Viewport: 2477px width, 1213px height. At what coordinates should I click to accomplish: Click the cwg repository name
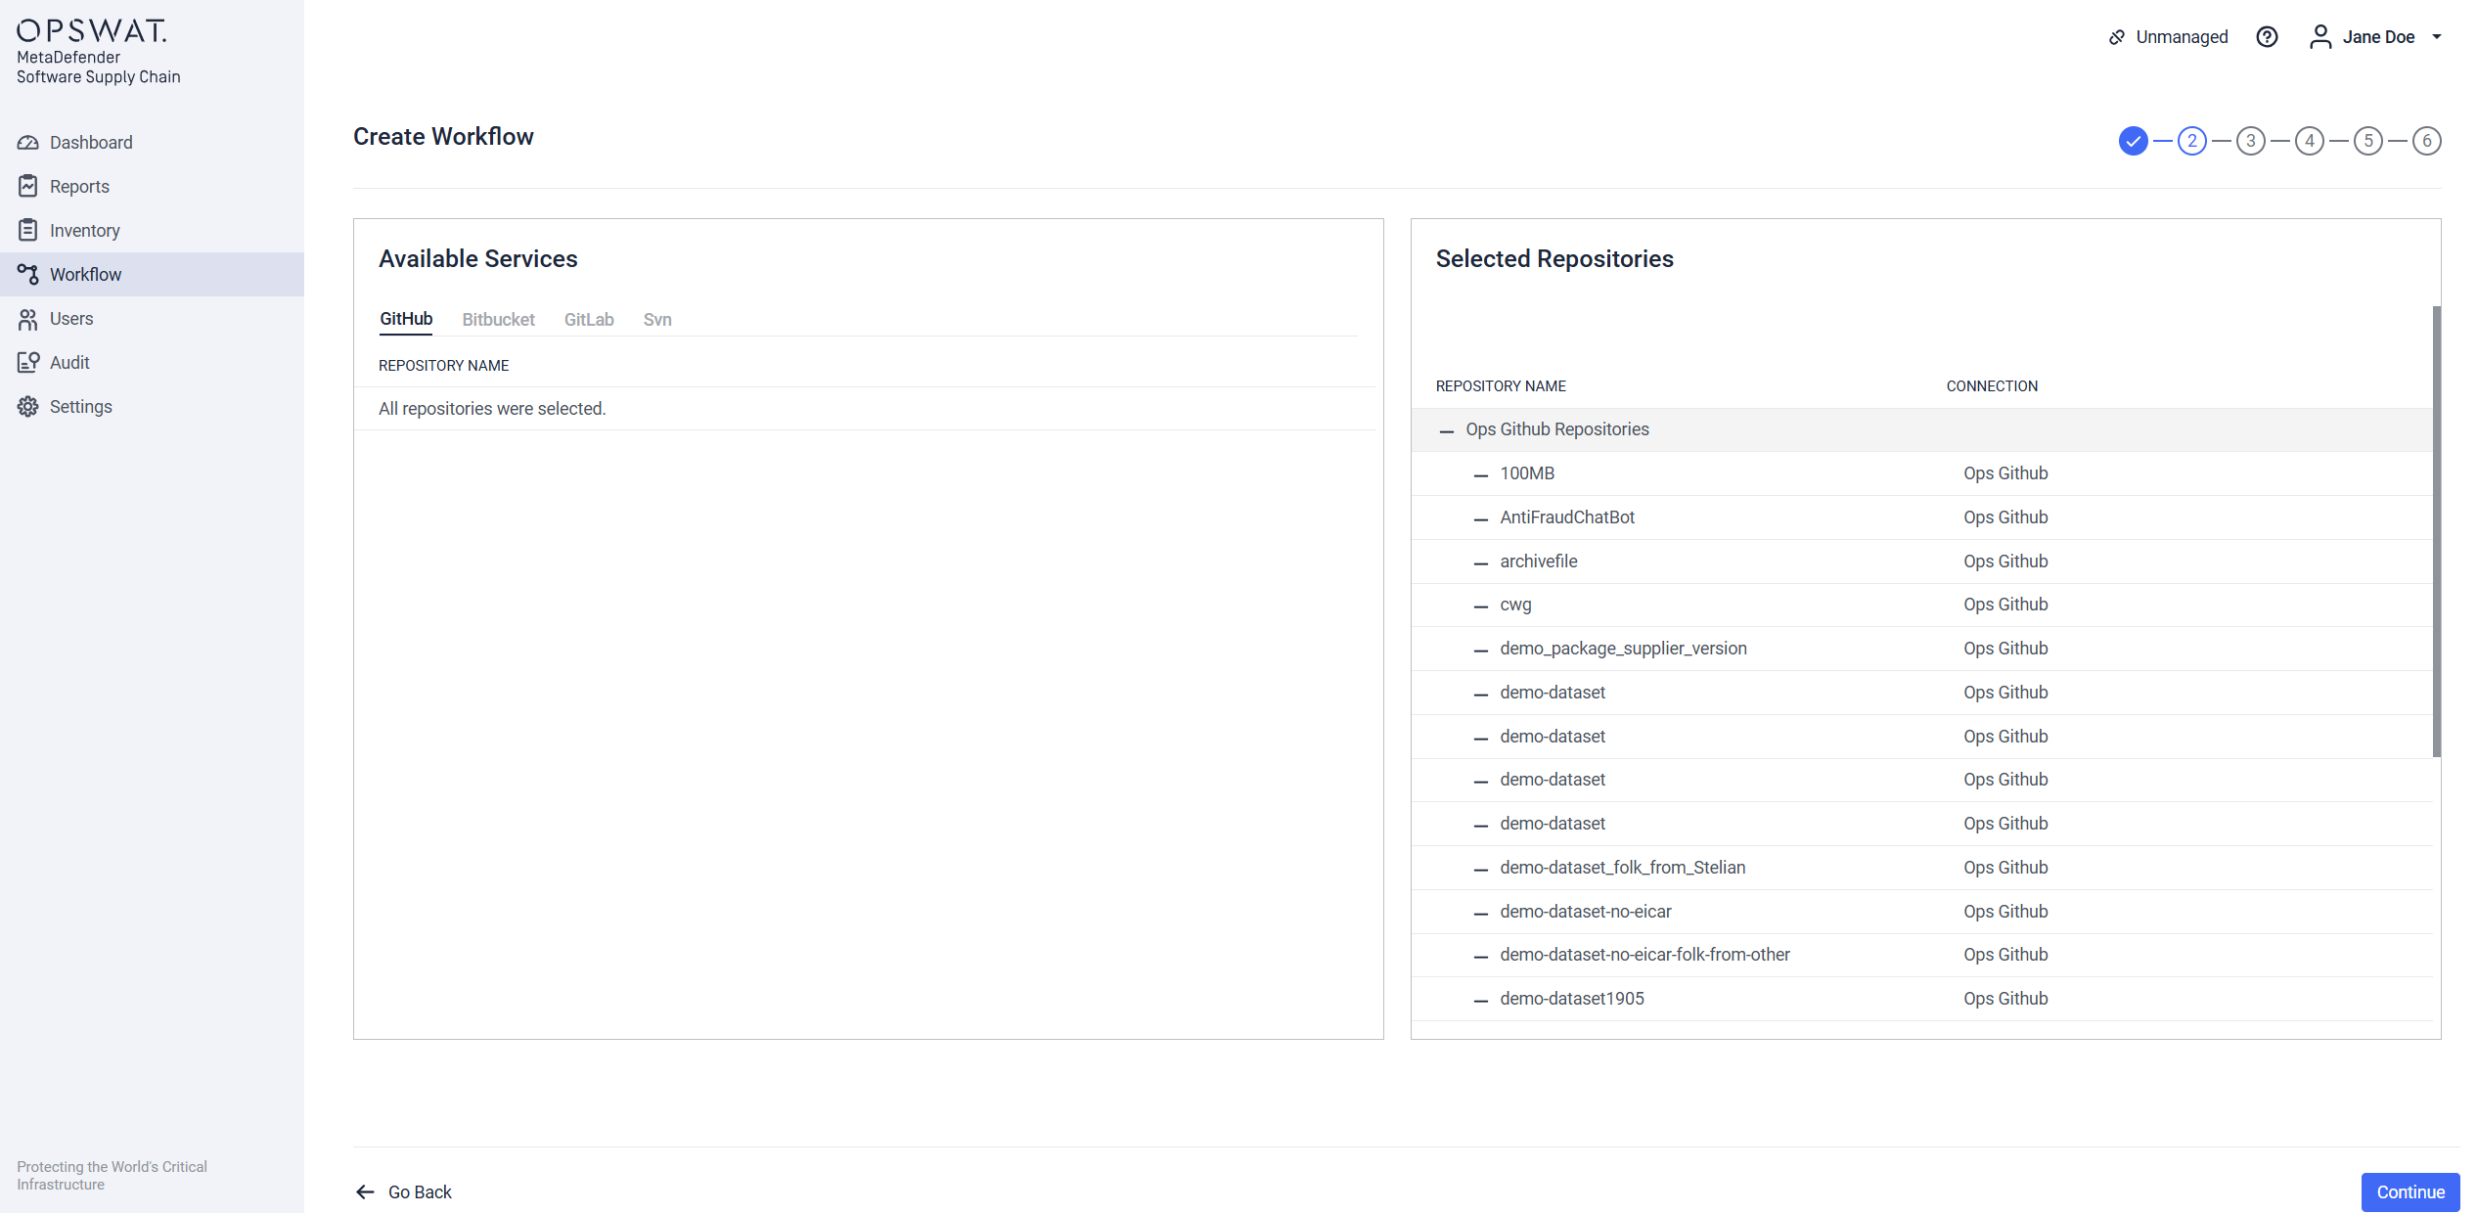pyautogui.click(x=1515, y=605)
